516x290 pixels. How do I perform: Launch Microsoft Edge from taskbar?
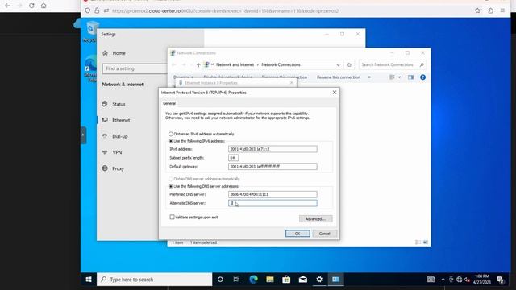click(253, 280)
